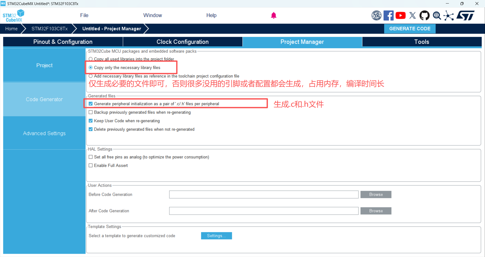The height and width of the screenshot is (257, 485).
Task: Click the 'Select a template to generate customized code' label
Action: [132, 236]
